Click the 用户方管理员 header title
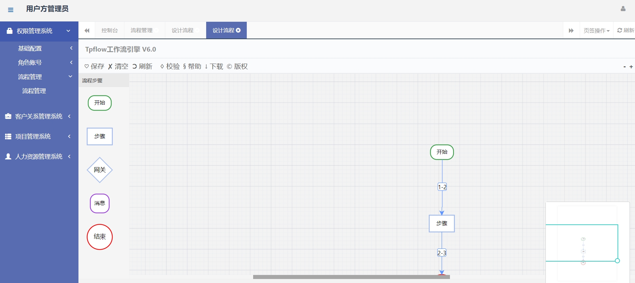Viewport: 635px width, 283px height. (47, 9)
